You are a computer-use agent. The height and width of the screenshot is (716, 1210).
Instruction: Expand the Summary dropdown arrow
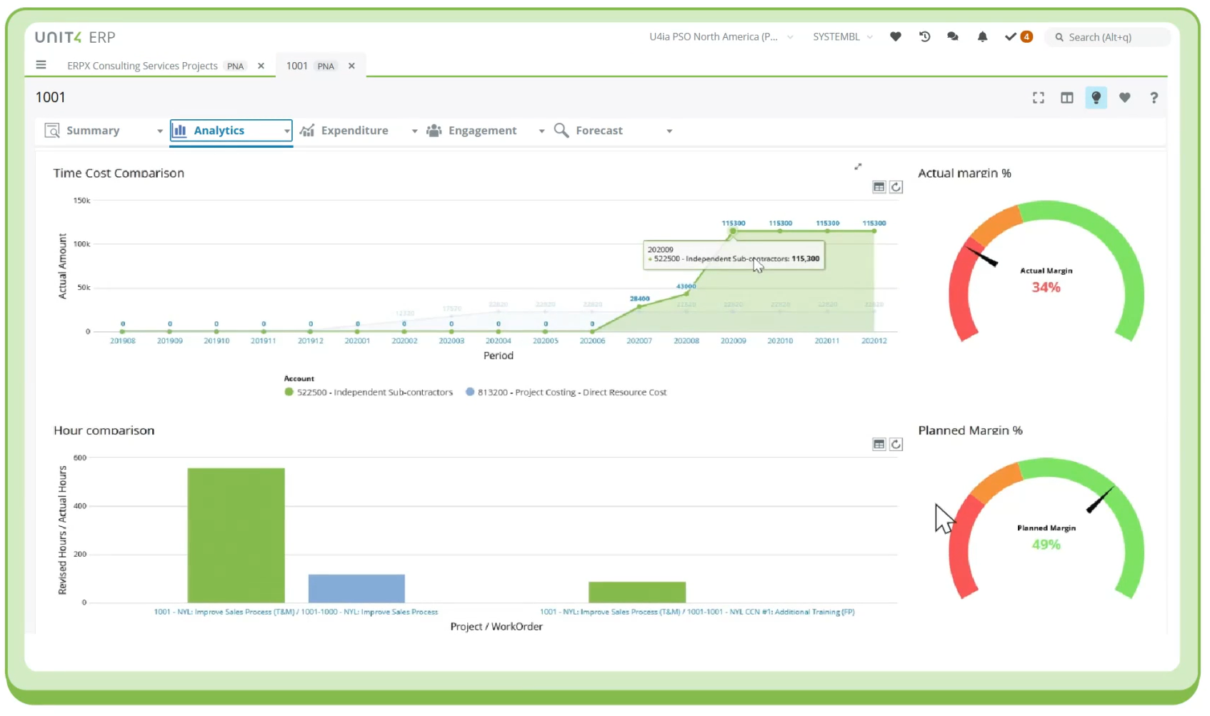(160, 131)
